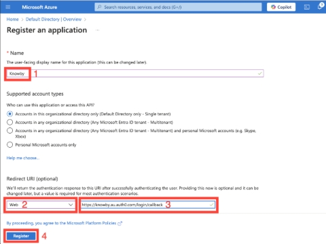Open Default Directory Overview breadcrumb
The height and width of the screenshot is (244, 326).
(x=54, y=20)
